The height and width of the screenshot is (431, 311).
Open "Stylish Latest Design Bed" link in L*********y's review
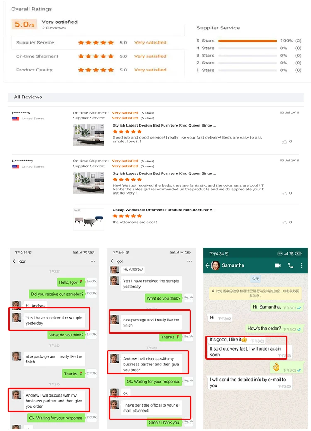[164, 173]
